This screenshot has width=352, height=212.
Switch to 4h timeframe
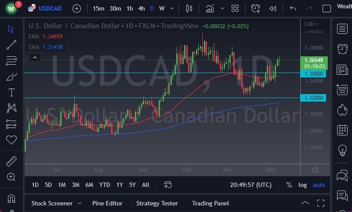tap(142, 8)
